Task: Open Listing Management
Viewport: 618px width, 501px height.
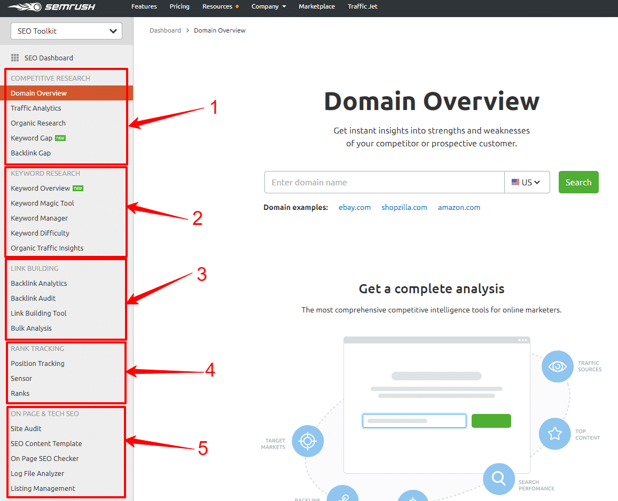Action: (43, 488)
